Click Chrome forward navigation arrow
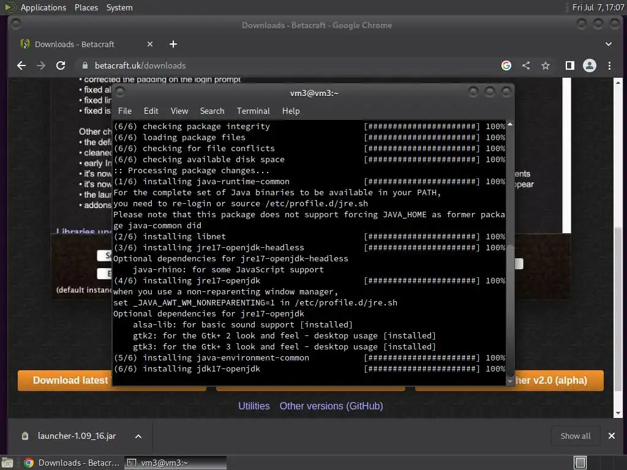Screen dimensions: 627x470 coord(41,65)
